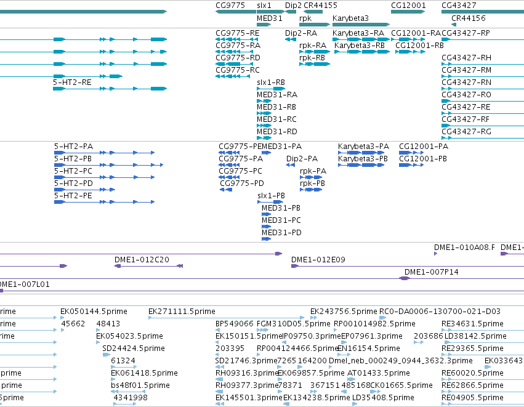Click EST EK050144.5prime
The width and height of the screenshot is (524, 407).
click(94, 312)
